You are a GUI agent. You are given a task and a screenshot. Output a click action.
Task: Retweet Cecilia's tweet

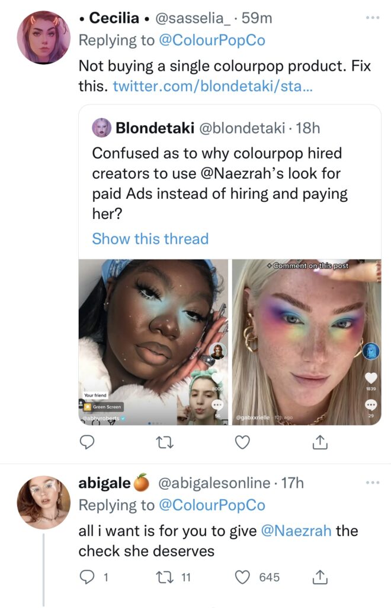[x=164, y=442]
